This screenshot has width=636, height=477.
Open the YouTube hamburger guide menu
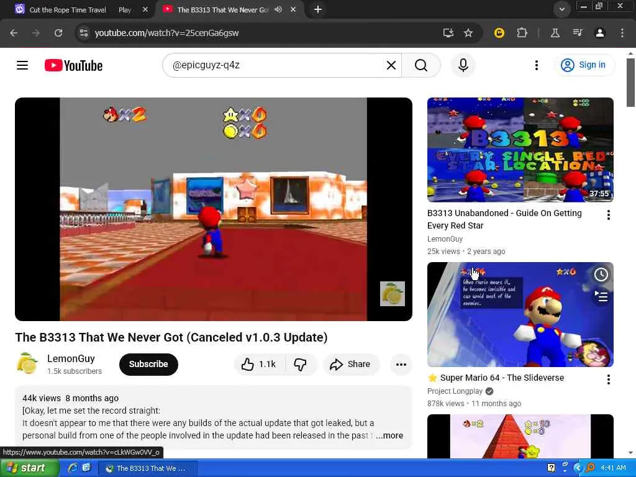coord(22,65)
